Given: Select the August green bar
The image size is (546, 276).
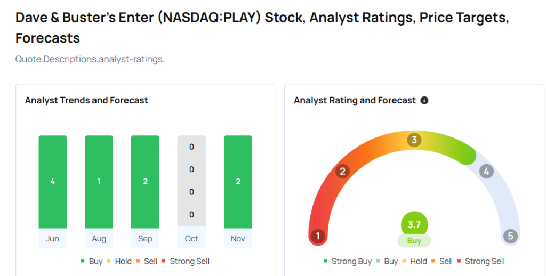Looking at the screenshot, I should [x=99, y=182].
